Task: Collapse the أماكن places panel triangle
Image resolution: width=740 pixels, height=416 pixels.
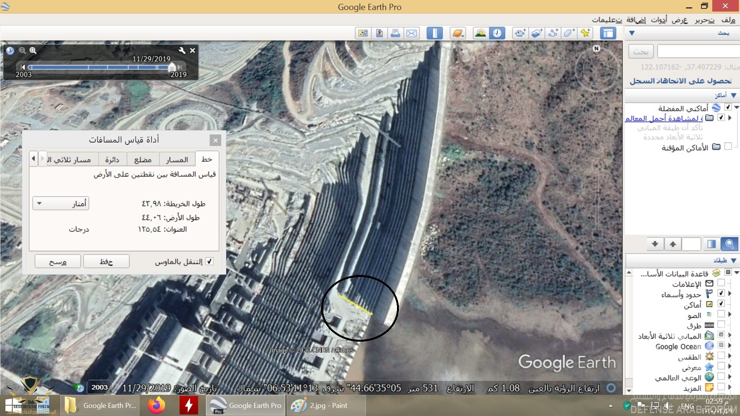Action: coord(733,95)
